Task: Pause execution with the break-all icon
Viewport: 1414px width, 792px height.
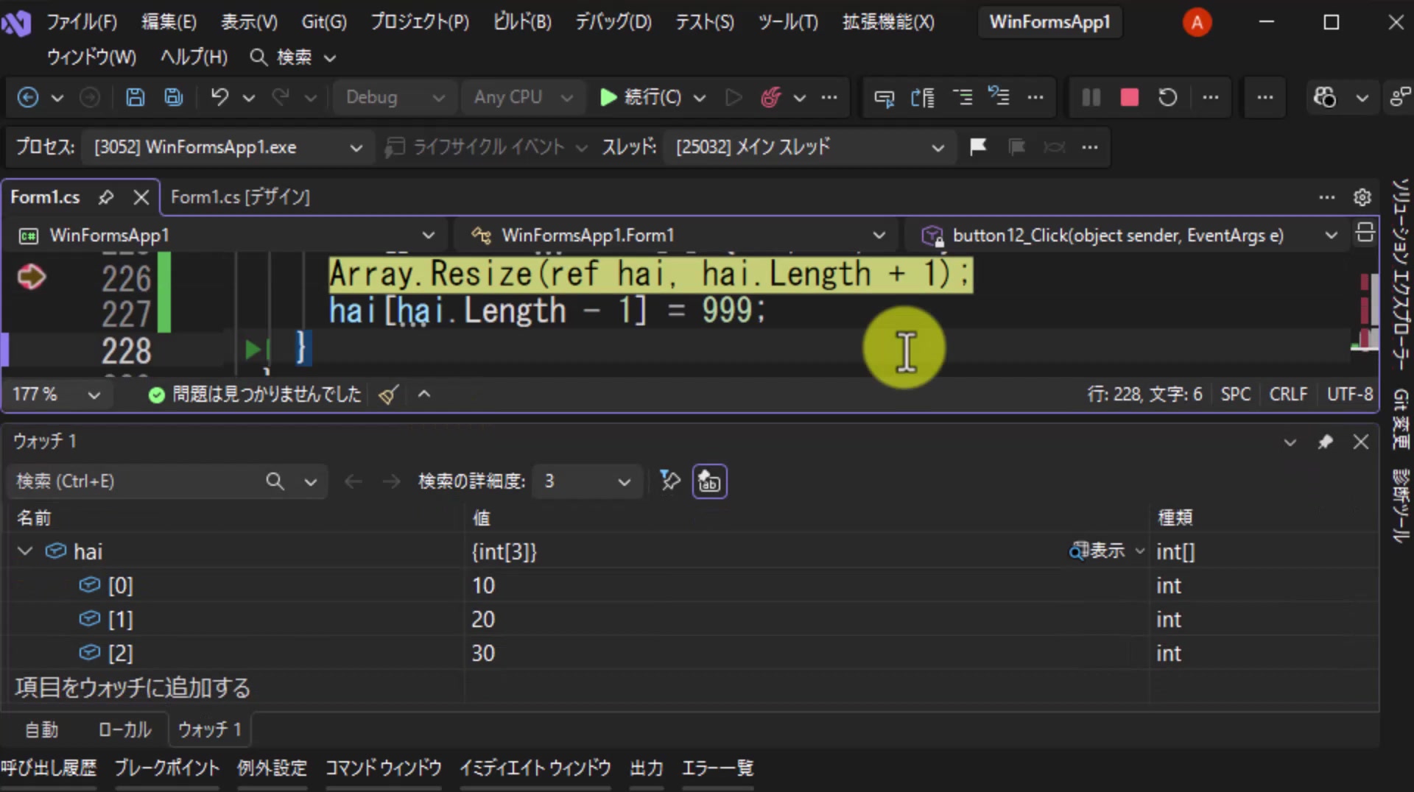Action: pyautogui.click(x=1091, y=97)
